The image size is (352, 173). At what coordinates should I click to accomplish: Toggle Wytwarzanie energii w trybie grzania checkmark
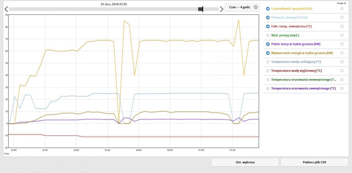coord(268,53)
